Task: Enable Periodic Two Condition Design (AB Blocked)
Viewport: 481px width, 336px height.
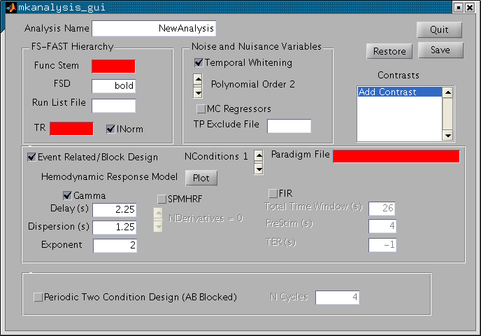Action: point(38,297)
